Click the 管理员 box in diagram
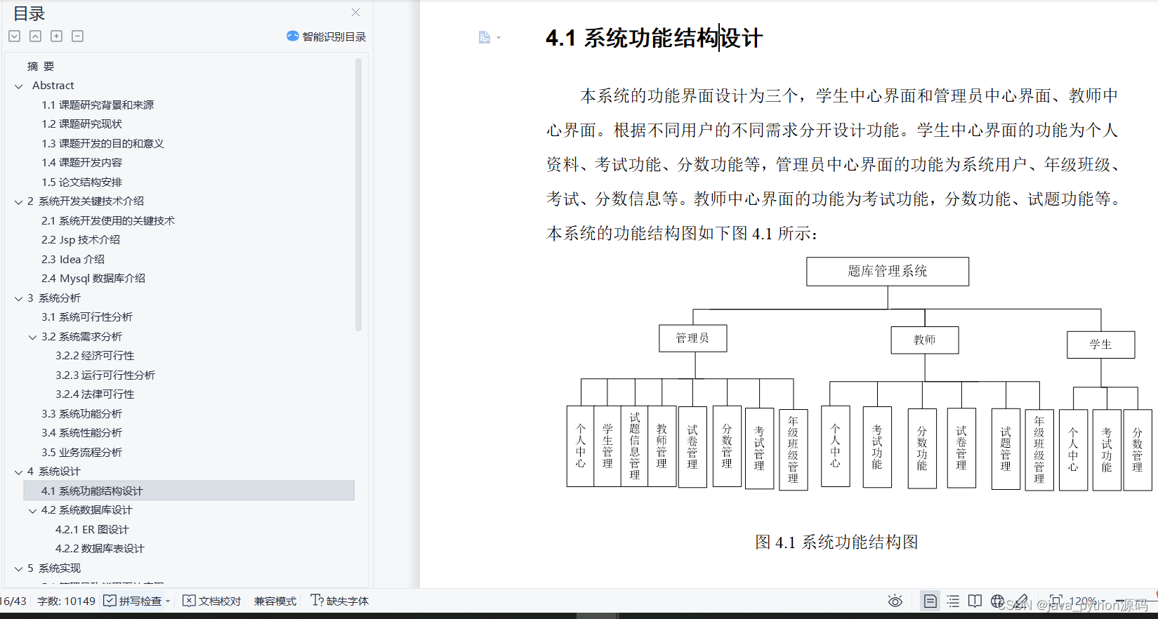Viewport: 1158px width, 619px height. point(692,338)
